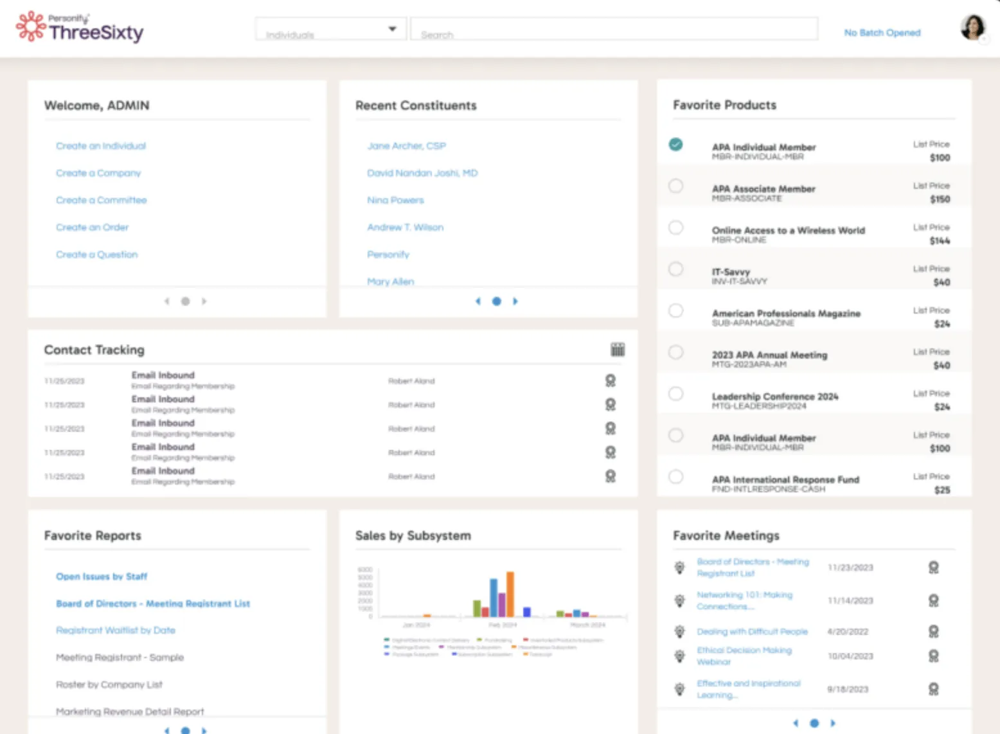Open constituent Andrew T. Wilson
The width and height of the screenshot is (1000, 734).
406,227
